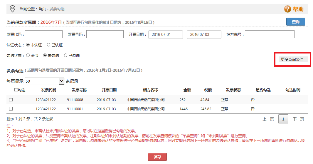
Task: Click the 金额 column header
Action: (x=187, y=90)
